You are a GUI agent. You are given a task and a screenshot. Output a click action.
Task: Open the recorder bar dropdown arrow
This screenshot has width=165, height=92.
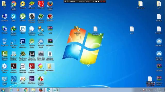pos(93,1)
